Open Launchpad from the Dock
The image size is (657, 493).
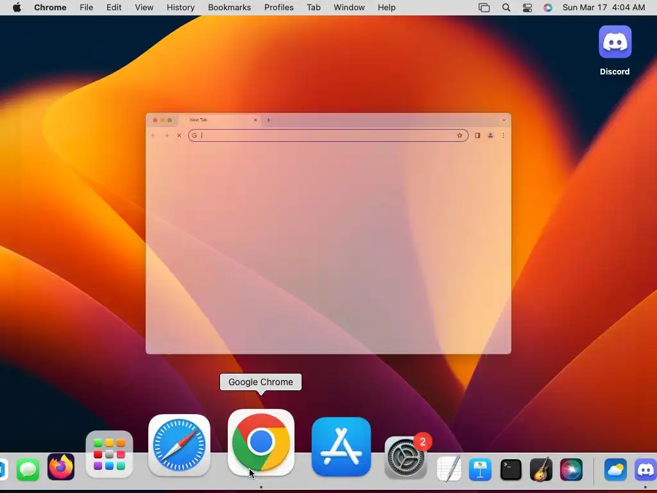coord(109,454)
